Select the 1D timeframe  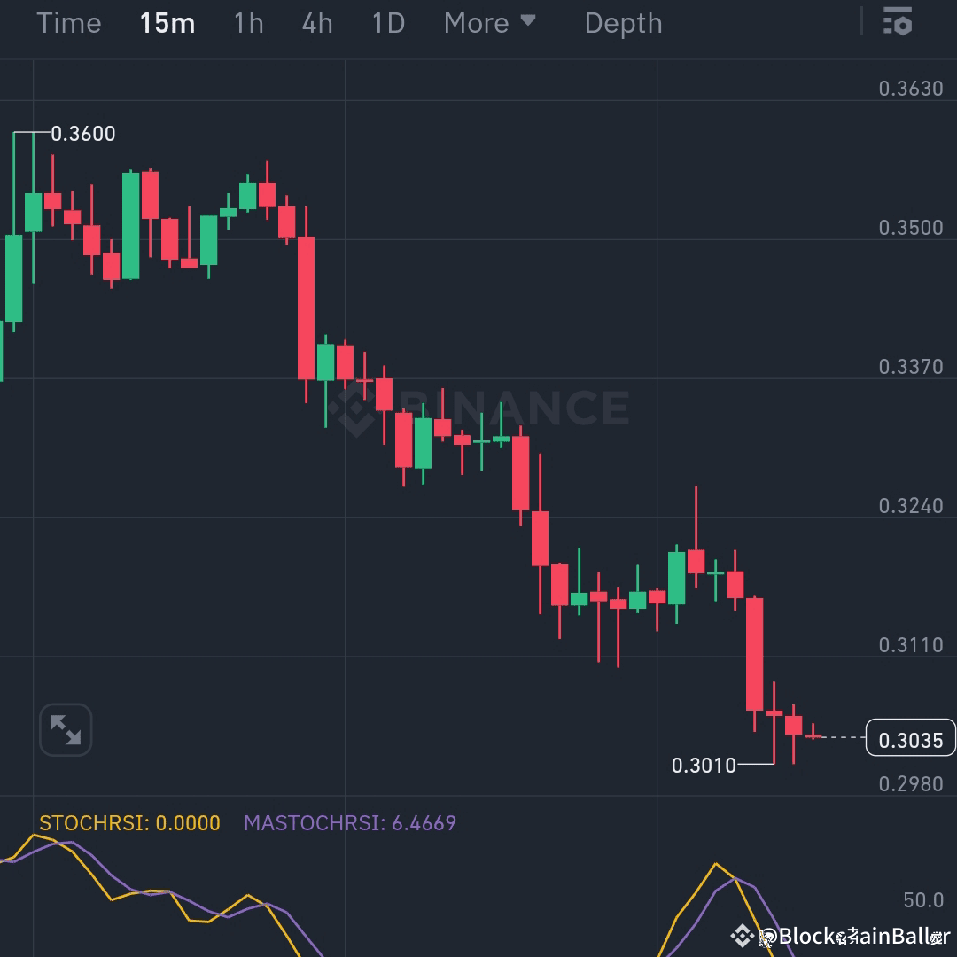click(387, 23)
